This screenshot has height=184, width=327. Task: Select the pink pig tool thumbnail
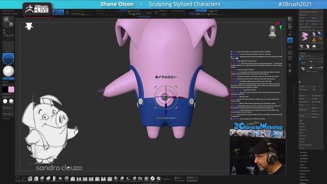pyautogui.click(x=305, y=36)
